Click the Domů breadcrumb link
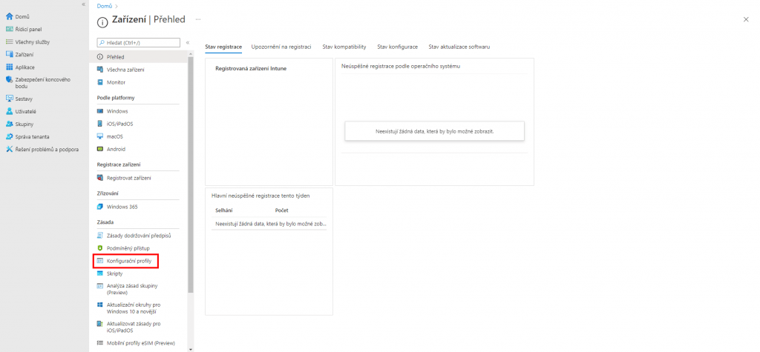 click(105, 6)
